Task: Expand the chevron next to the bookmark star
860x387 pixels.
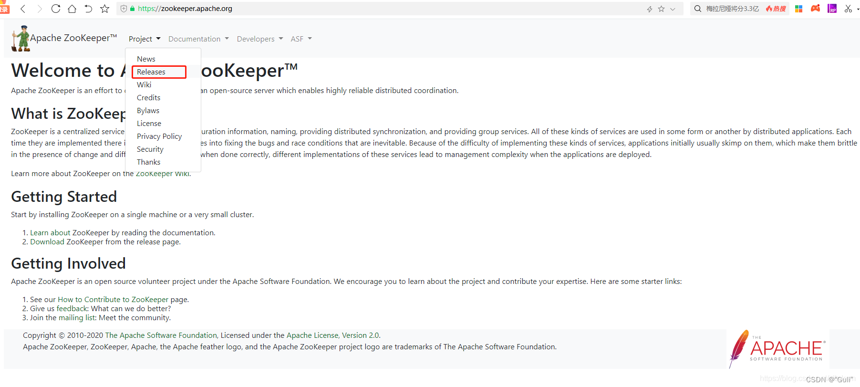Action: coord(673,8)
